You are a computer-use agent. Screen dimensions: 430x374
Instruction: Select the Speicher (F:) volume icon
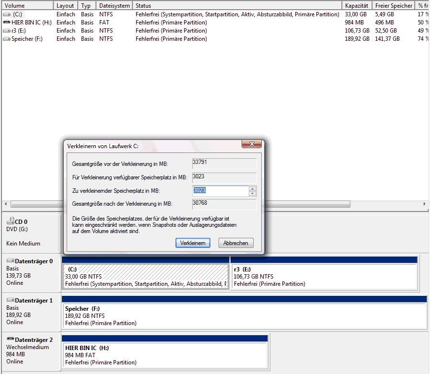pos(7,39)
